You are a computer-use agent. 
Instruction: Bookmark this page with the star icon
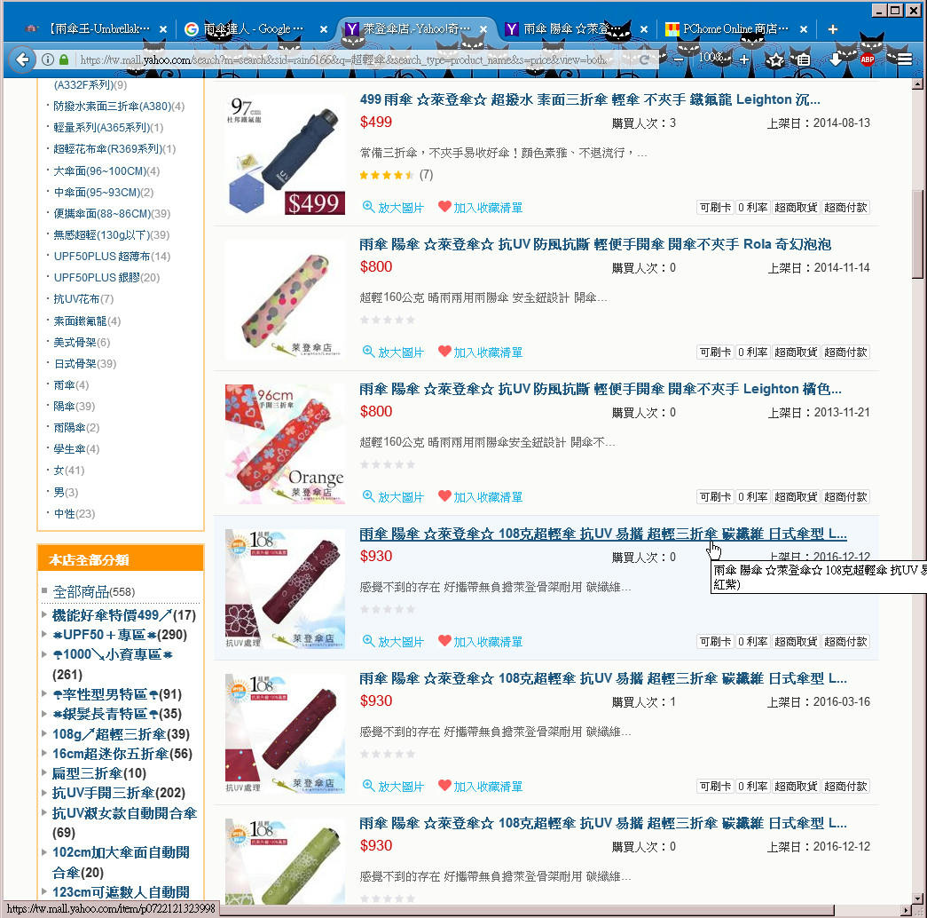click(x=775, y=59)
